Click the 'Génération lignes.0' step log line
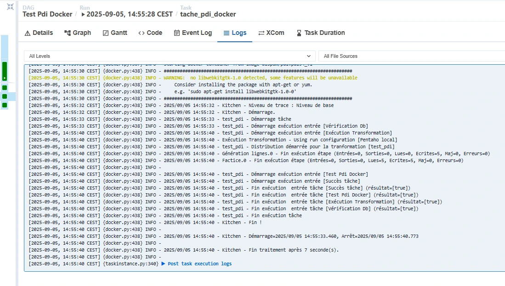Viewport: 505px width, 286px height. click(259, 153)
